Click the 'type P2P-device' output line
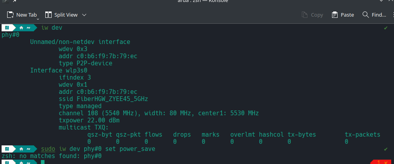394x164 pixels. (x=85, y=63)
